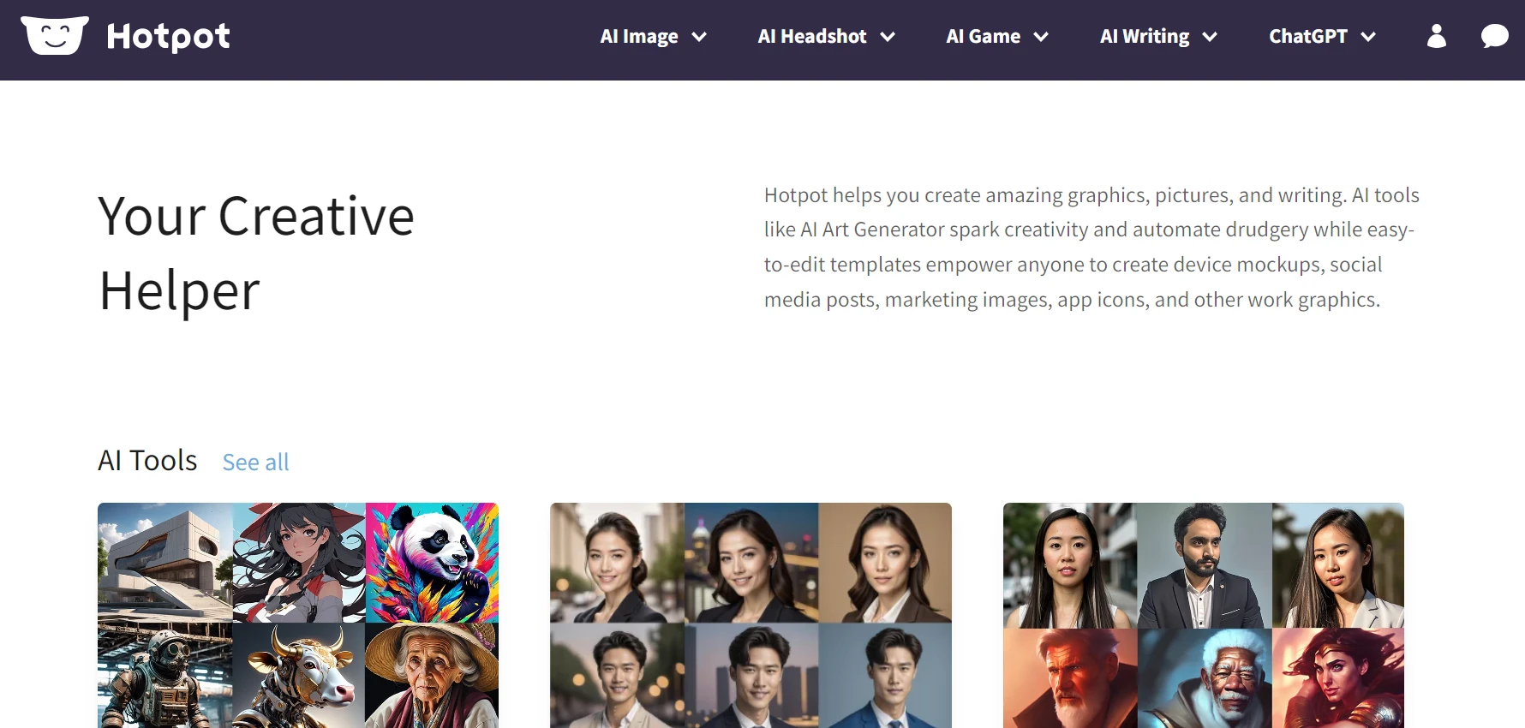Expand the AI Headshot dropdown chevron
The height and width of the screenshot is (728, 1525).
point(888,37)
